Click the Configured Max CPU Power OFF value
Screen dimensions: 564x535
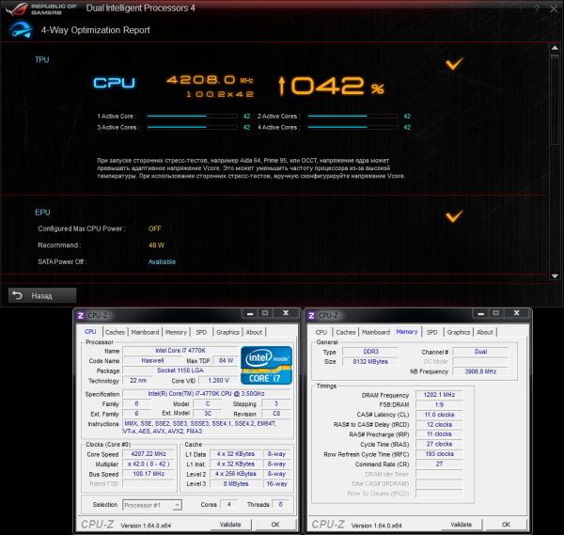155,228
